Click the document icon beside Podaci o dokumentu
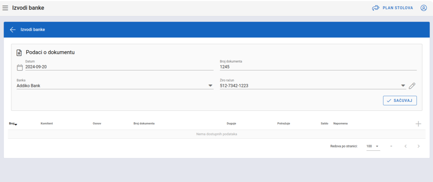 coord(19,52)
